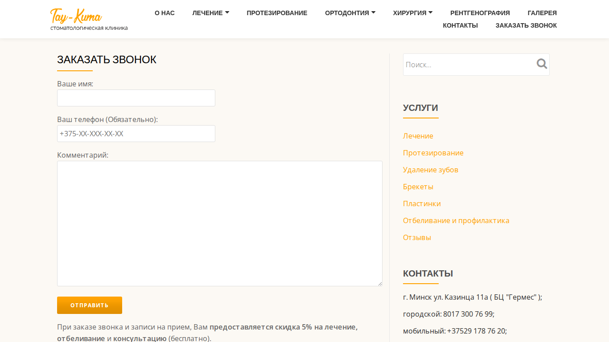609x342 pixels.
Task: Expand the Хирургия dropdown arrow
Action: [x=431, y=12]
